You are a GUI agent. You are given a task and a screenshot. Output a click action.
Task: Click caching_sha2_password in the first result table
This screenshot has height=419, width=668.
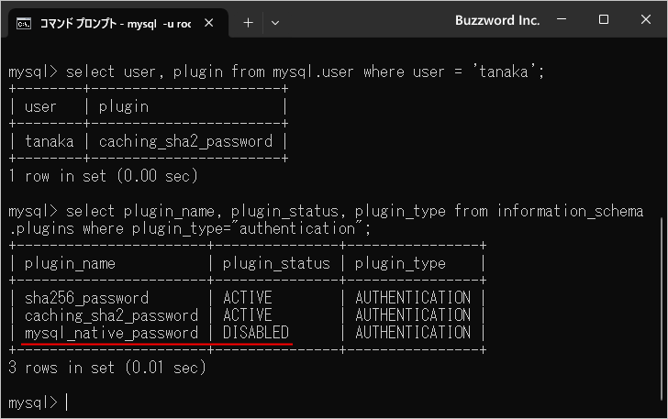[x=185, y=141]
